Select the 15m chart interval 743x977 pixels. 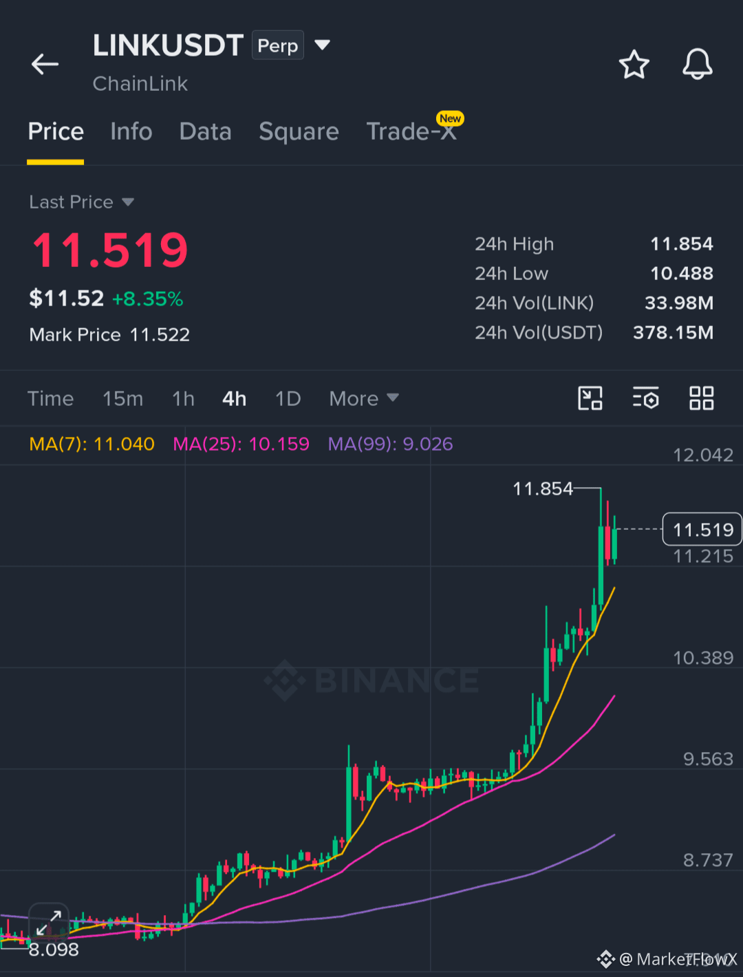click(122, 398)
